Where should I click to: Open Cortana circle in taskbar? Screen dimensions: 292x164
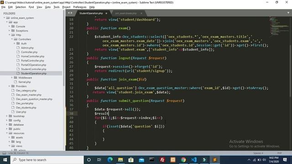click(89, 160)
